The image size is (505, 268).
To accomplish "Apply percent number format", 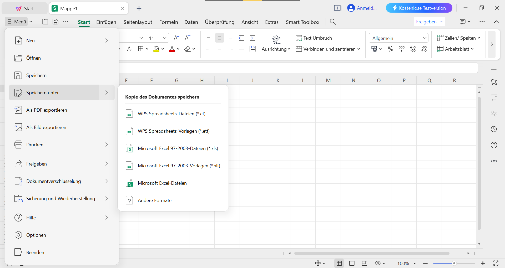I will [x=390, y=49].
